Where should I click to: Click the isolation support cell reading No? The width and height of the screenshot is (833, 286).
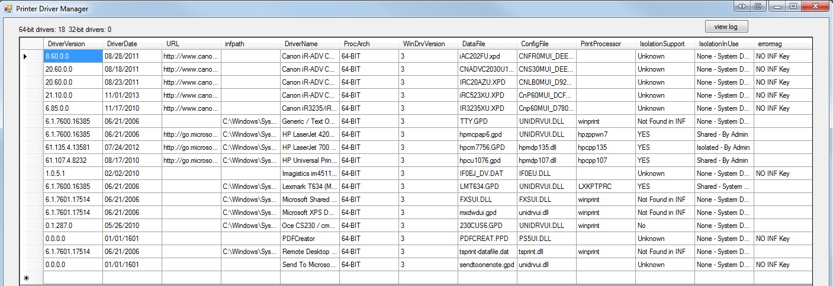(665, 226)
